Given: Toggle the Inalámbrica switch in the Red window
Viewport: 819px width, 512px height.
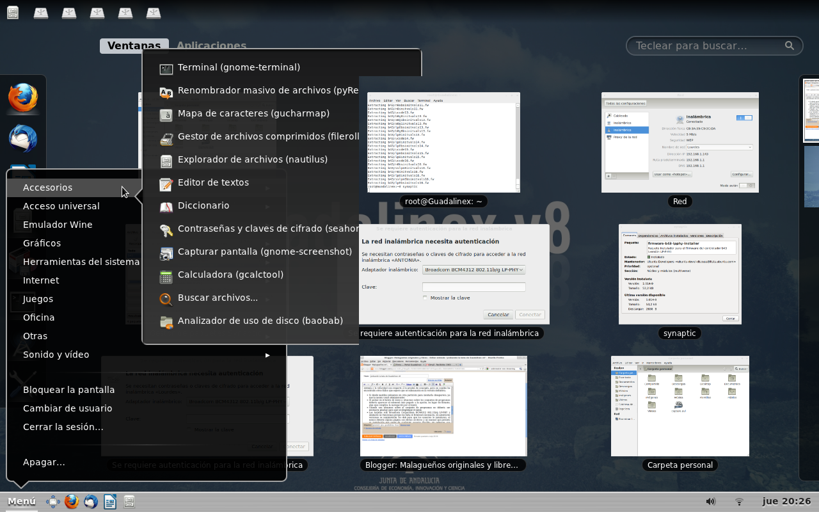Looking at the screenshot, I should [744, 118].
